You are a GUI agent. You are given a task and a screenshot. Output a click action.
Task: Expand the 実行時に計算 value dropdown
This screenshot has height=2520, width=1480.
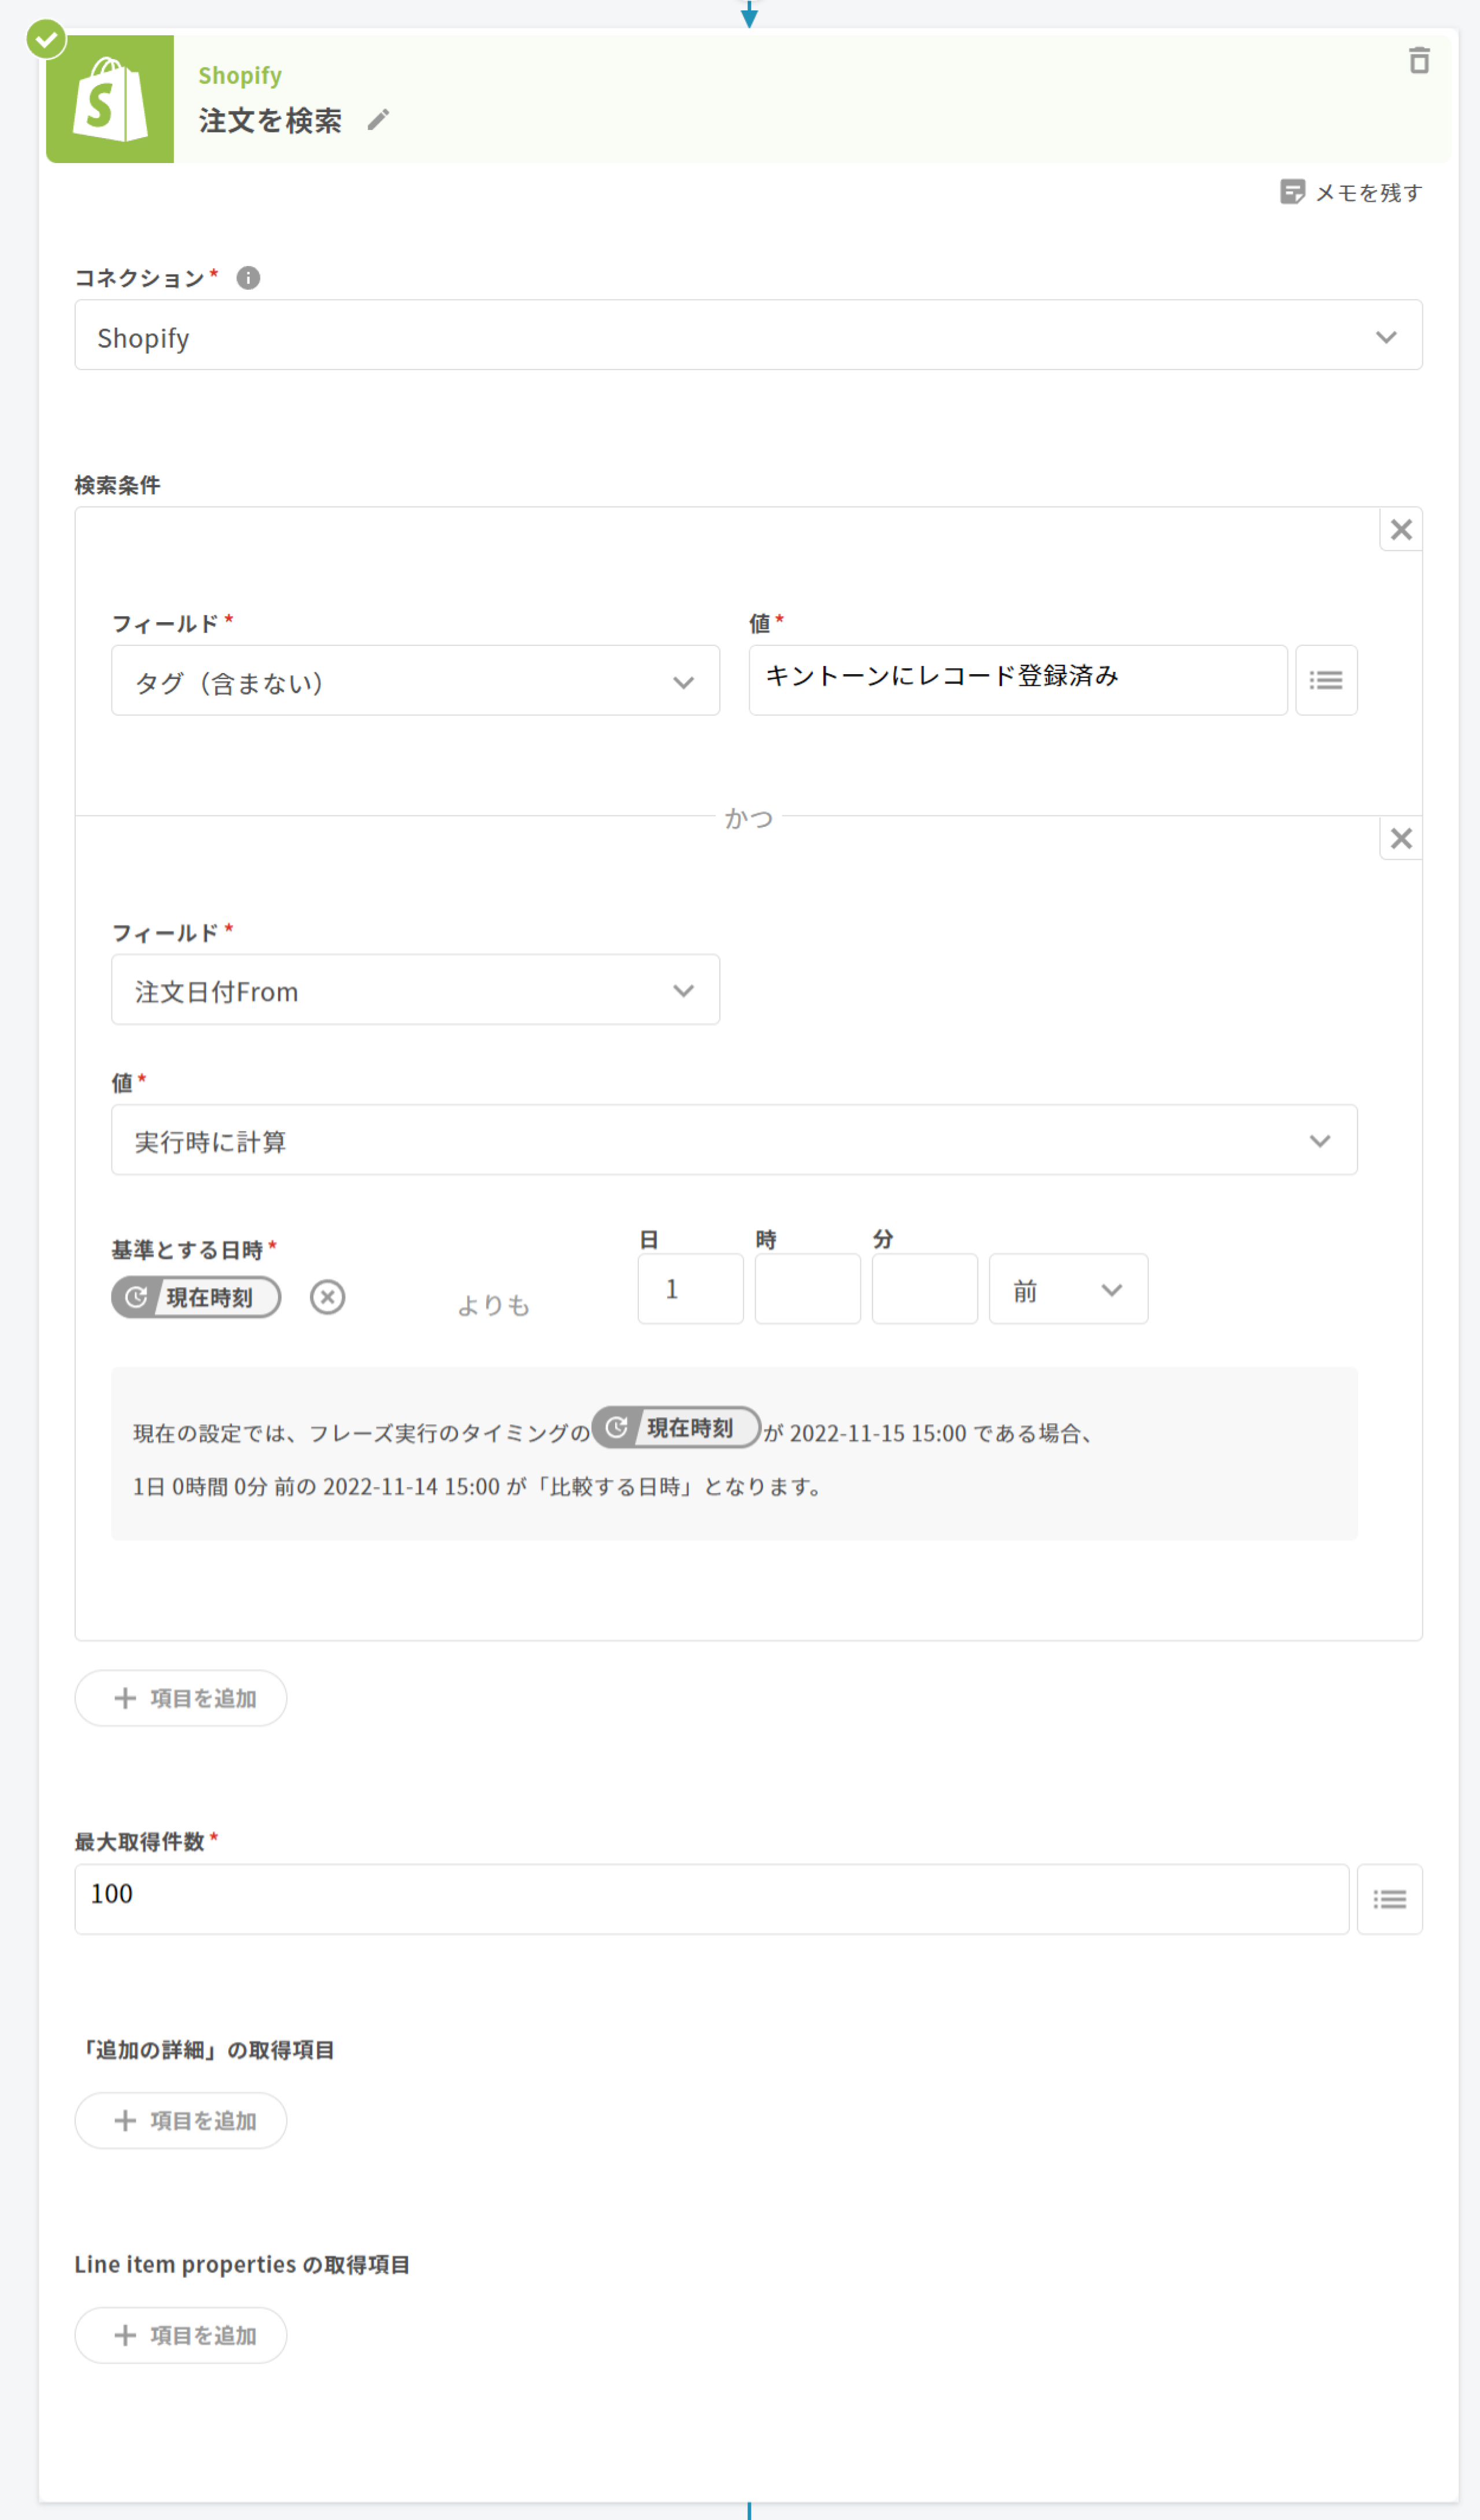(733, 1140)
